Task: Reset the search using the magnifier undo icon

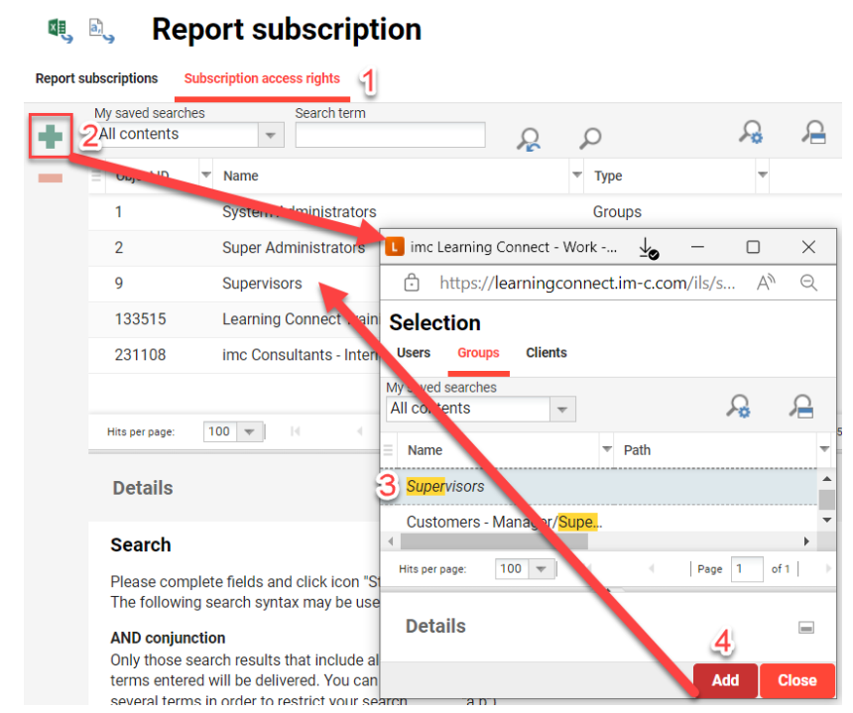Action: tap(527, 137)
